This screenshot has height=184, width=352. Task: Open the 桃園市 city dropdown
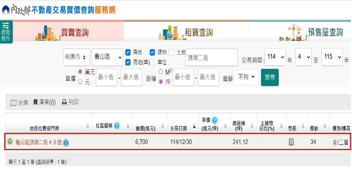point(77,57)
